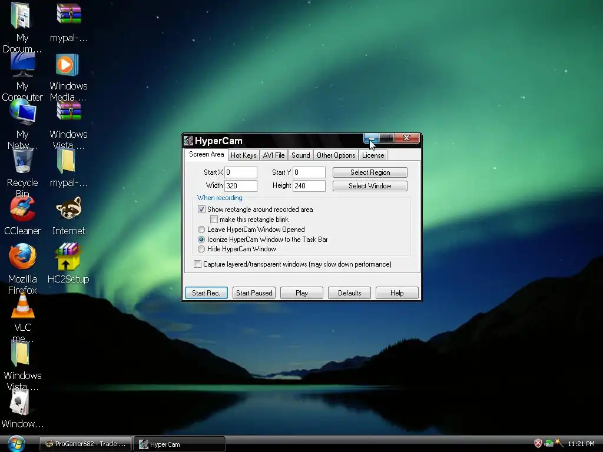Open the mypal WinRAR archive icon

coord(69,14)
